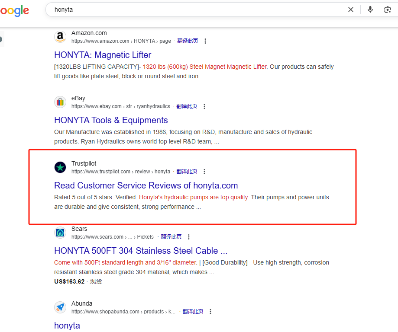Click the amazon.com URL breadcrumb
Viewport: 398px width, 332px height.
click(121, 41)
